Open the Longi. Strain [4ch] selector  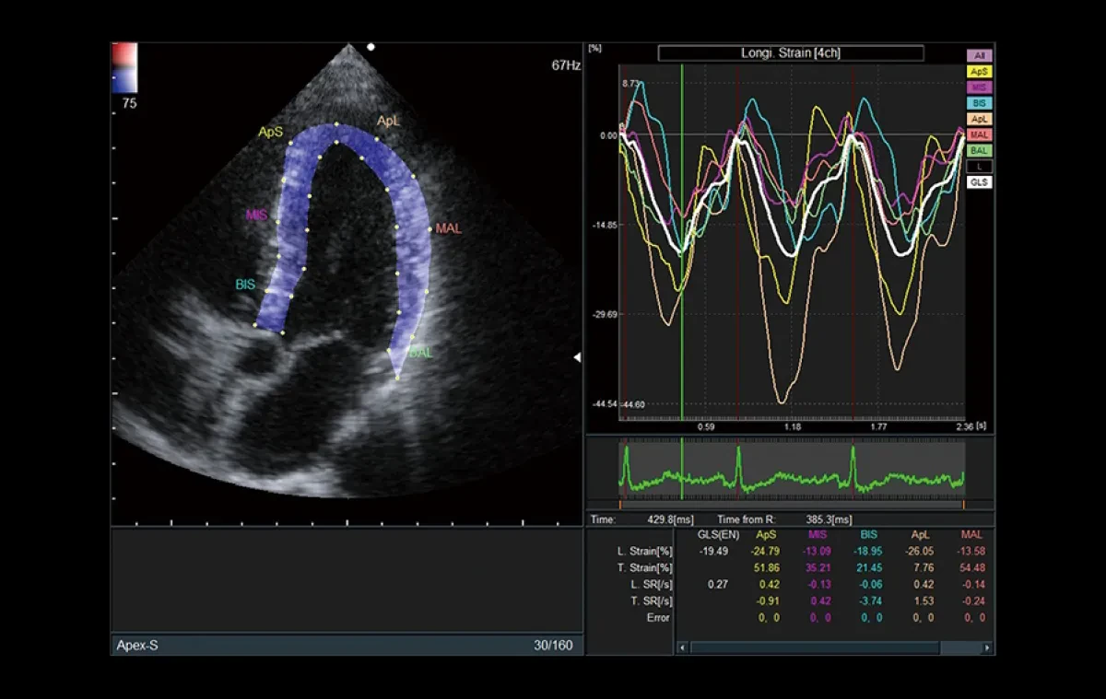coord(791,53)
